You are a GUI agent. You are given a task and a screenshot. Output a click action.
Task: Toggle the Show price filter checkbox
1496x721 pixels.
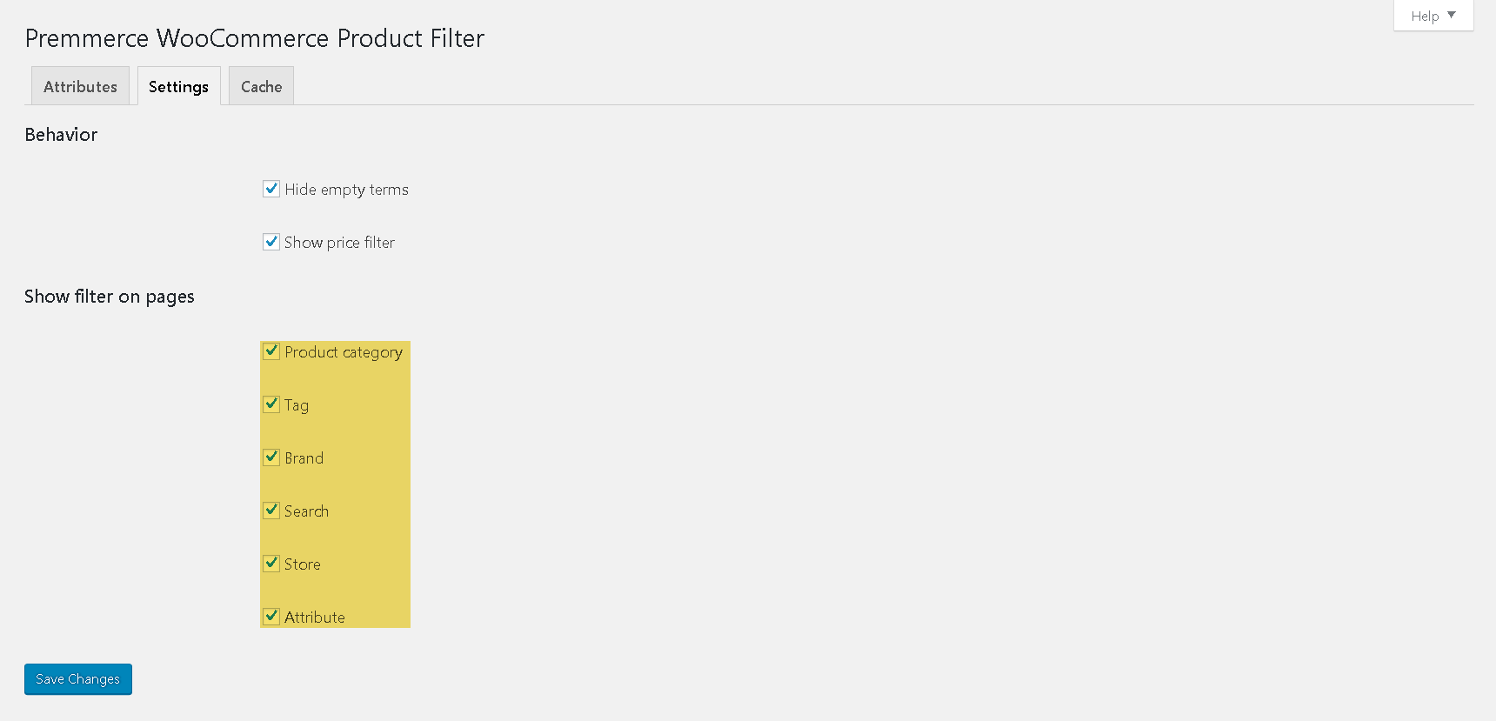271,242
